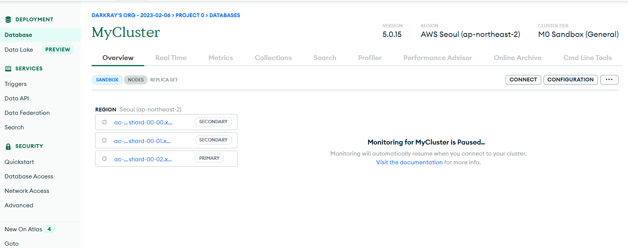Image resolution: width=628 pixels, height=248 pixels.
Task: Click status circle for shard-00-00 node
Action: click(104, 122)
